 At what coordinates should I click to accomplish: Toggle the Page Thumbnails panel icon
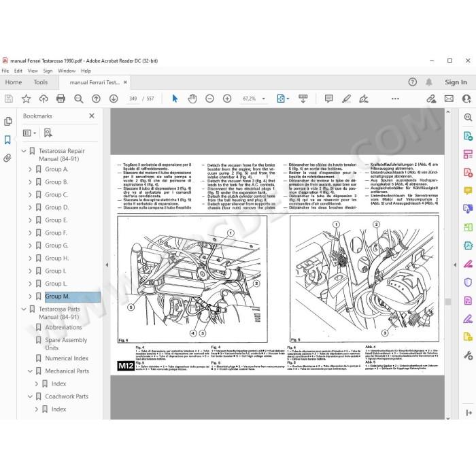(x=7, y=122)
